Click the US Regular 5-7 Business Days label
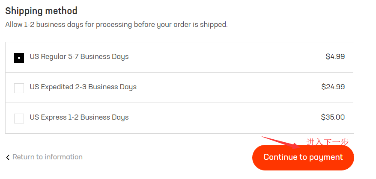 tap(79, 56)
